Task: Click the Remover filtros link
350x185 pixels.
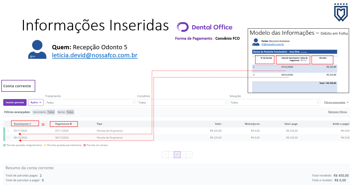Action: [x=337, y=112]
